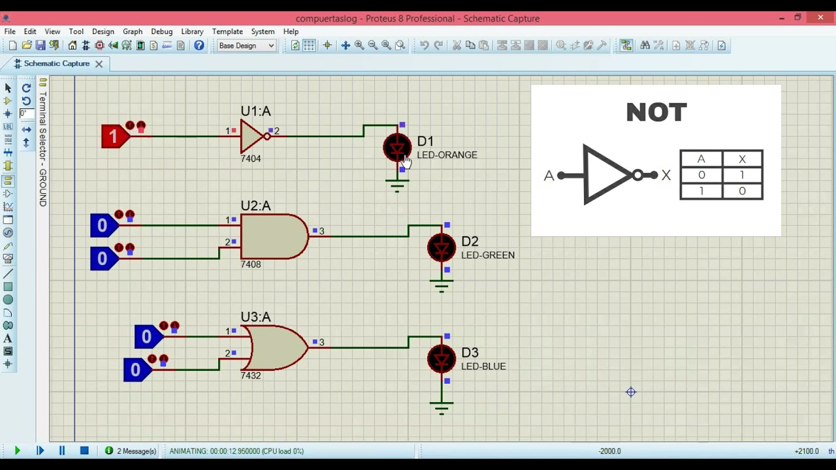The width and height of the screenshot is (836, 470).
Task: Click the rotation angle input field
Action: point(26,114)
